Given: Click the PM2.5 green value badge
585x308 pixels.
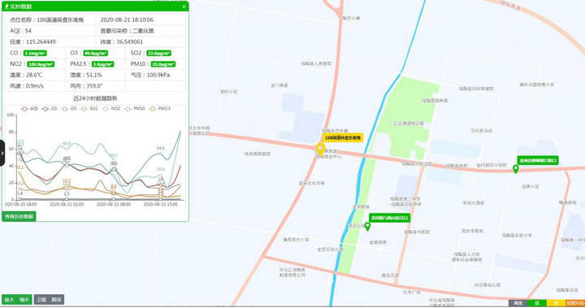Looking at the screenshot, I should point(103,64).
